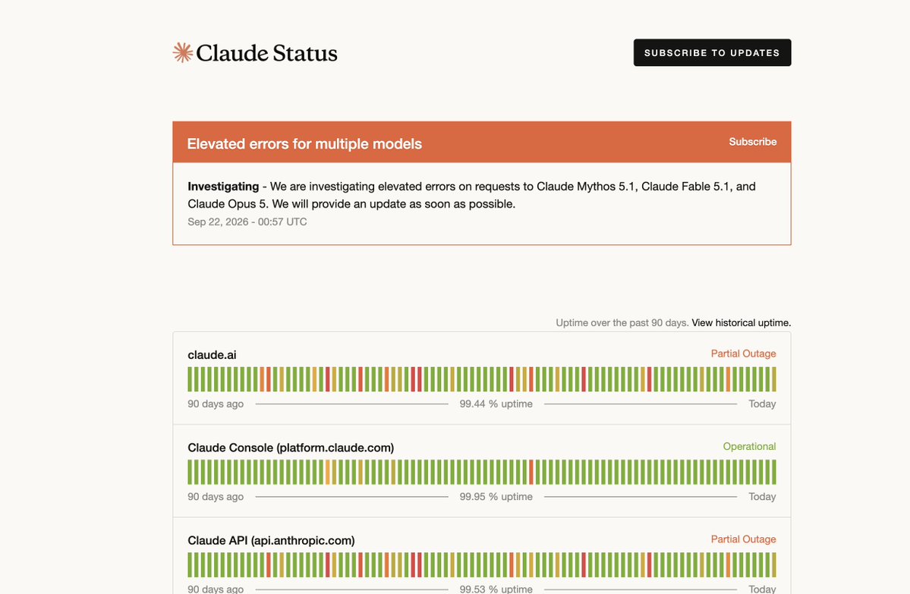Click today's bar in Claude Console uptime
Screen dimensions: 910x594
pos(774,472)
